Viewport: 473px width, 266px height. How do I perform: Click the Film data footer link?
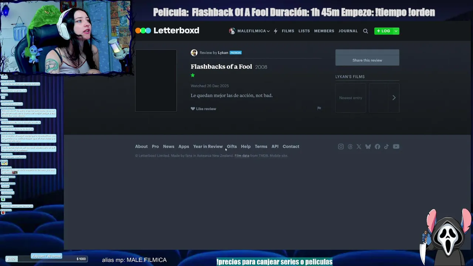pyautogui.click(x=242, y=156)
